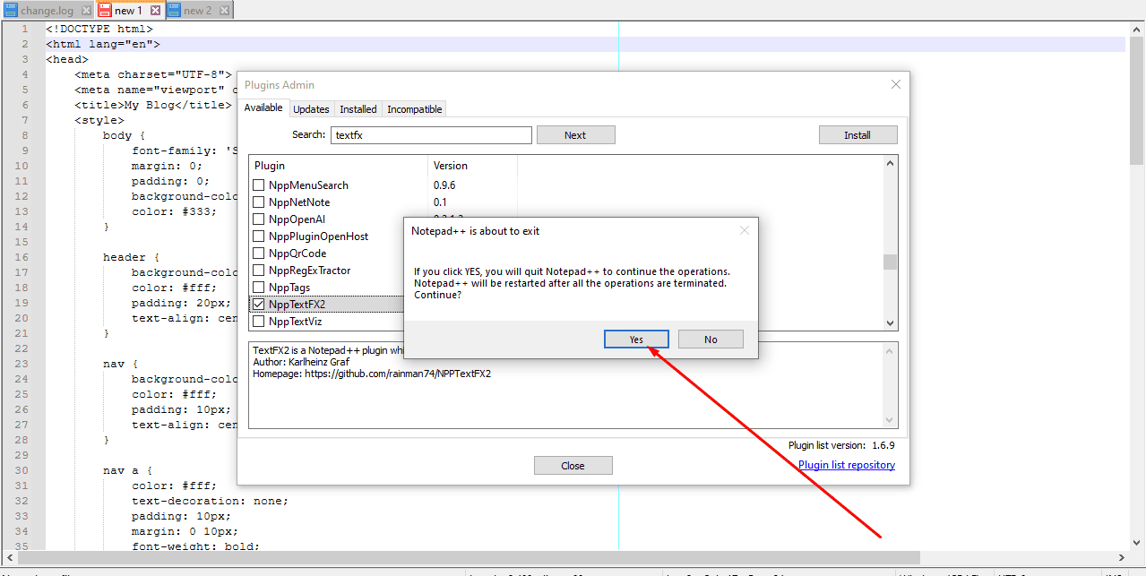Image resolution: width=1146 pixels, height=576 pixels.
Task: Switch to the Updates tab
Action: point(311,107)
